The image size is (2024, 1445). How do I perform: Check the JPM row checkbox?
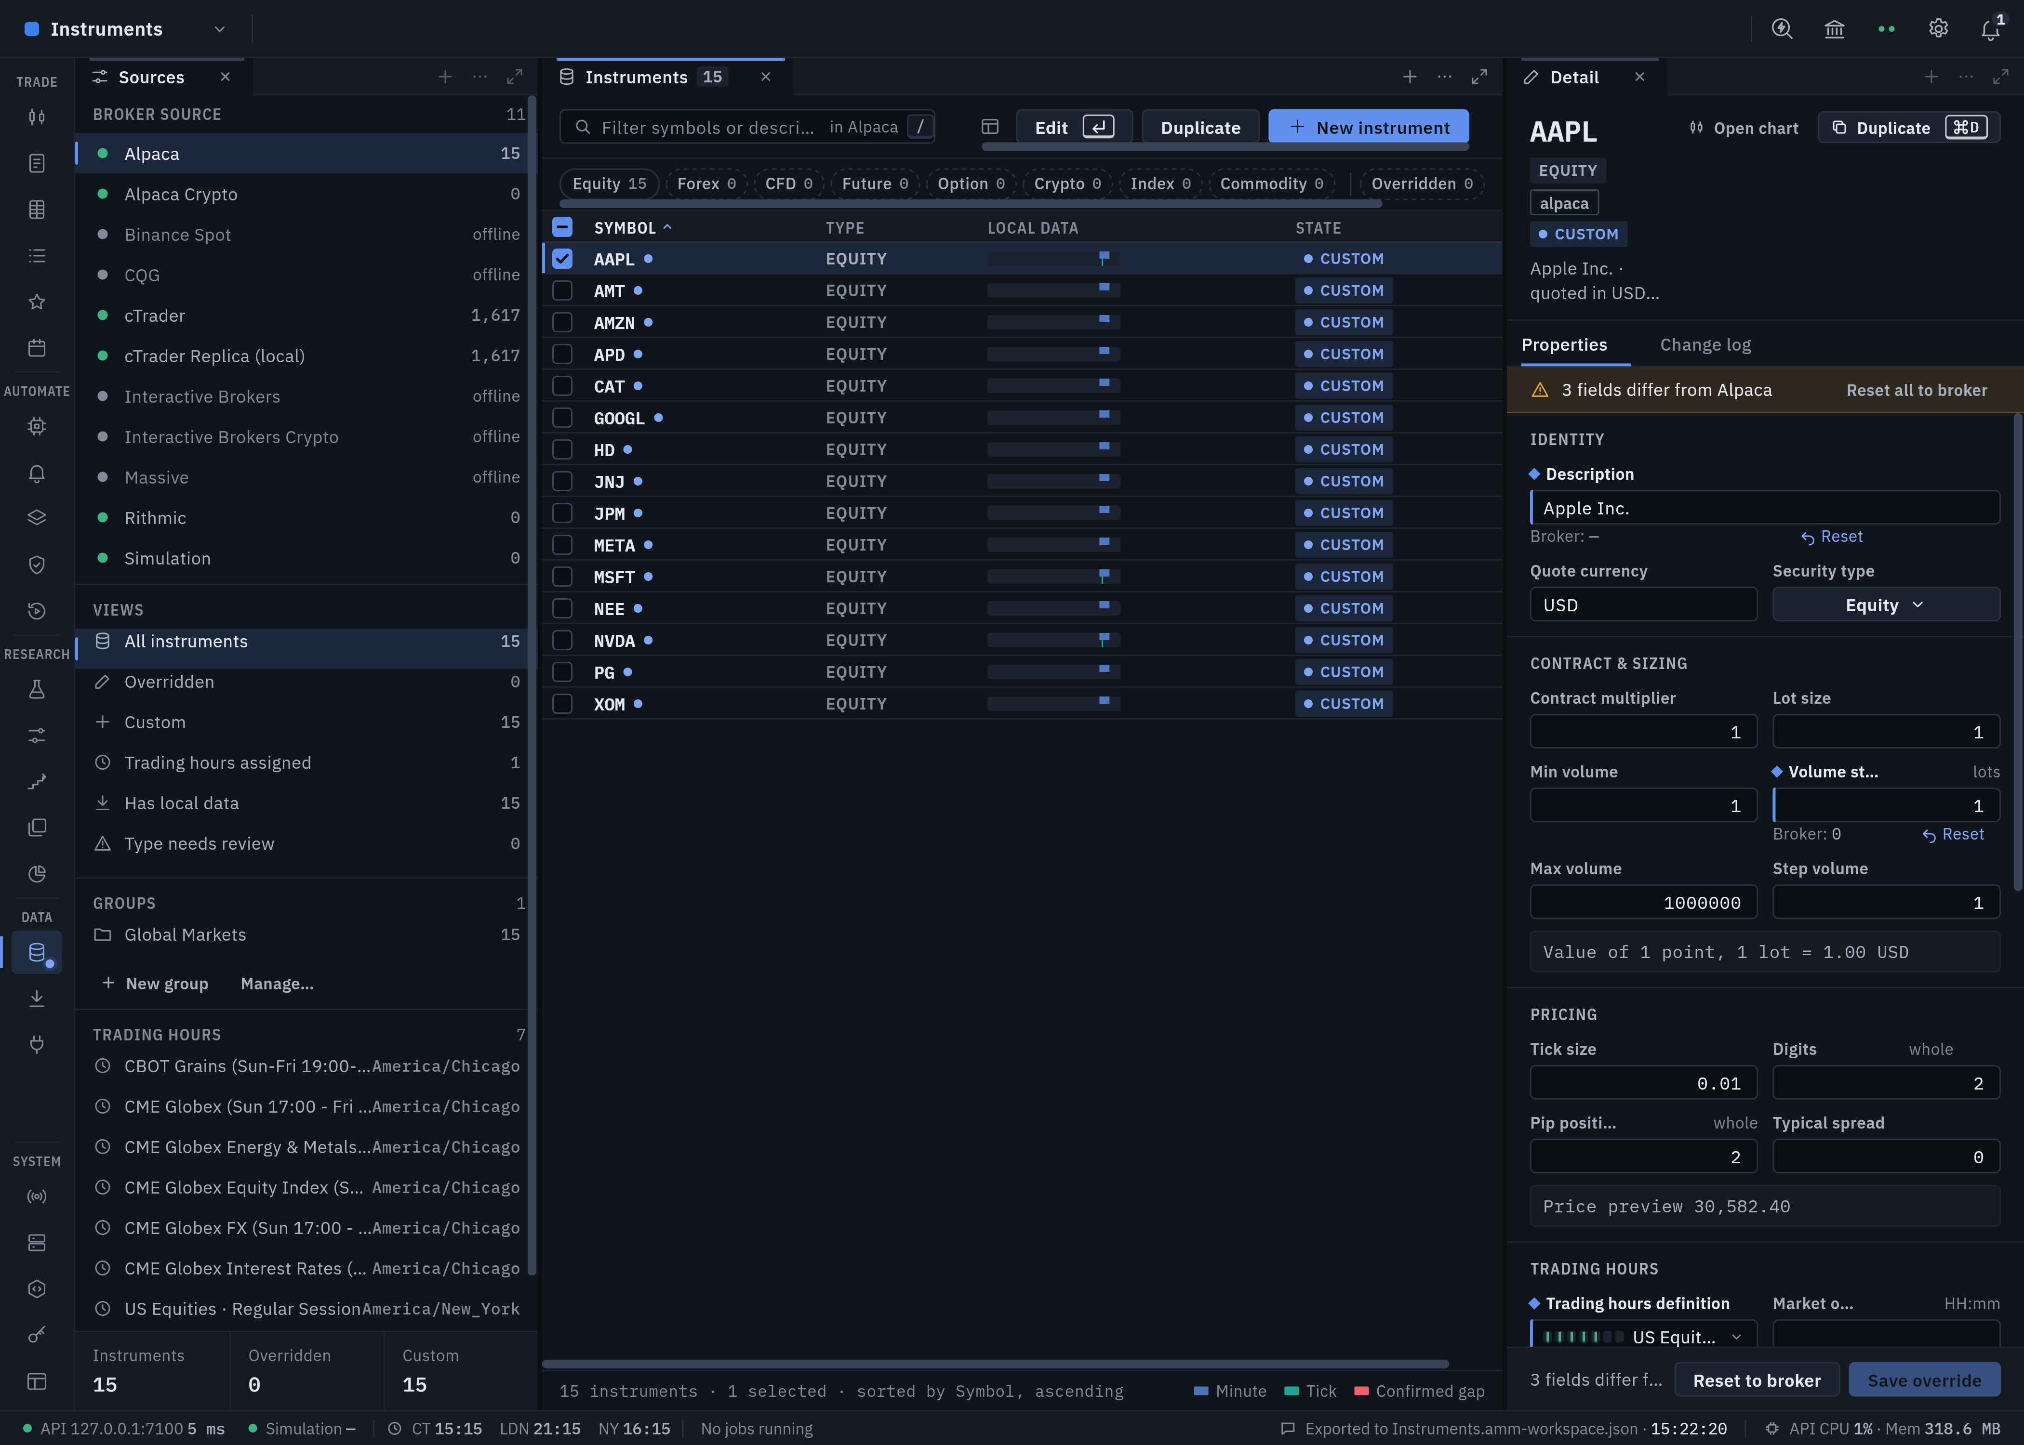pyautogui.click(x=562, y=513)
